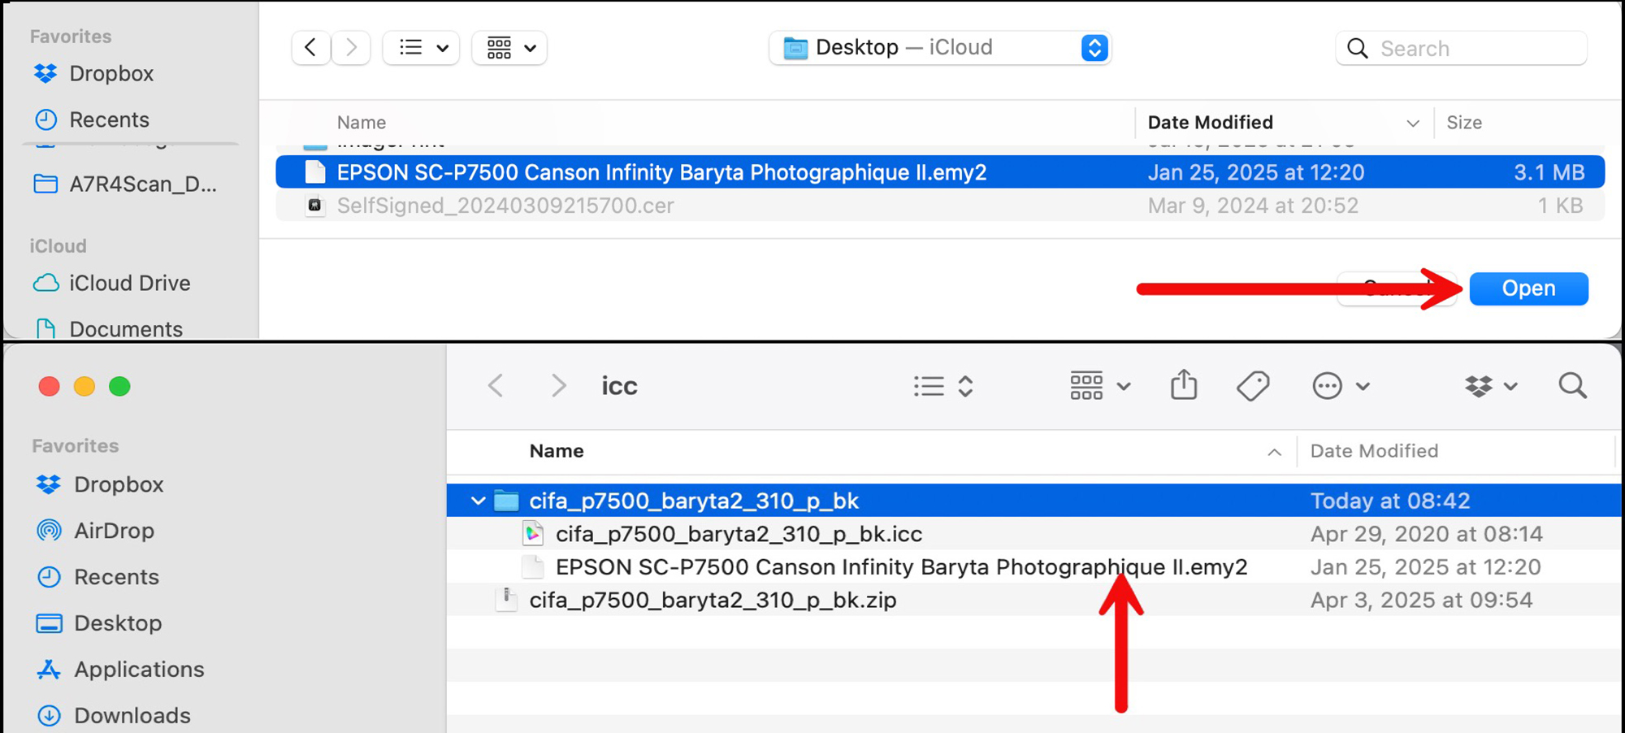
Task: Open AirDrop in the Finder sidebar
Action: [x=95, y=531]
